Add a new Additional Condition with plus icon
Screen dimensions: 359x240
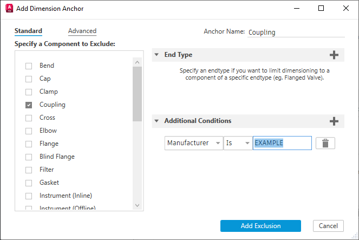334,121
